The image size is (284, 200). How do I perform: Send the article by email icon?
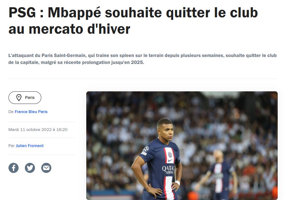46,168
